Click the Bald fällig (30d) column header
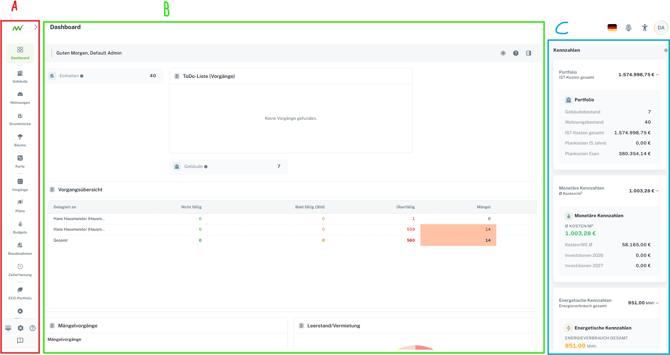The height and width of the screenshot is (355, 670). pos(310,207)
